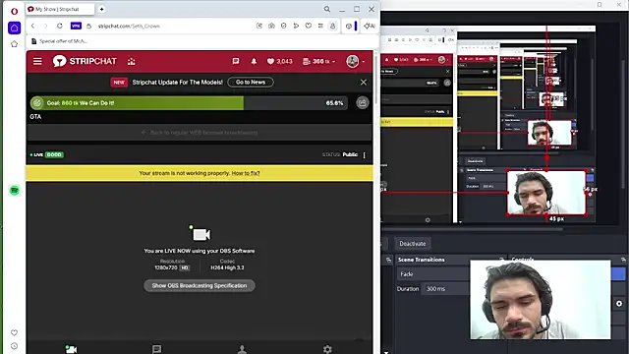629x354 pixels.
Task: Click the round goal icon on progress bar
Action: 37,103
